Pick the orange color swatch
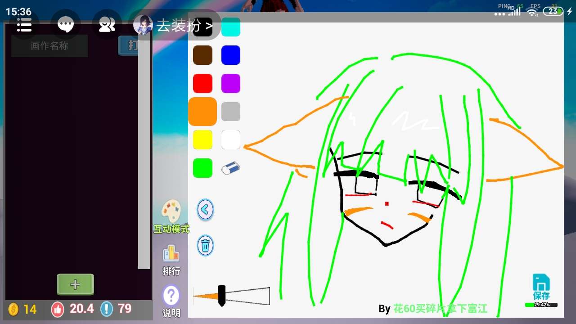 point(202,112)
